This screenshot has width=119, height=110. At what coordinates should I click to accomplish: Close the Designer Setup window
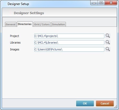(111, 3)
